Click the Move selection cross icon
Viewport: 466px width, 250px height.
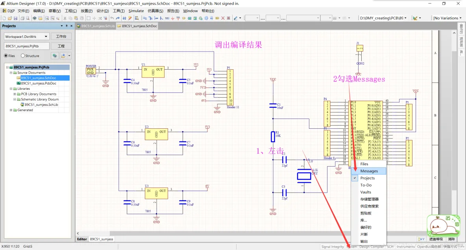tap(94, 18)
